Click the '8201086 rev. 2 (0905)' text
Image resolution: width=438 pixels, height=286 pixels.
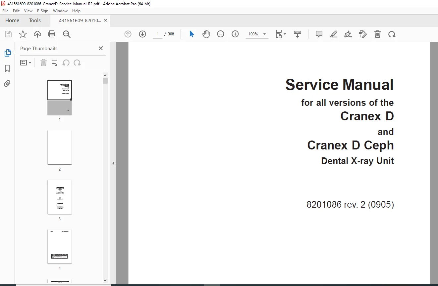(350, 205)
